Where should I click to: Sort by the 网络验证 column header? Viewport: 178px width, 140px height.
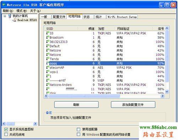134,28
